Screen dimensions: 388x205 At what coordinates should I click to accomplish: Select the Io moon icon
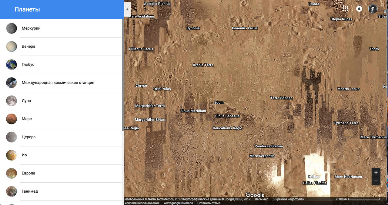12,155
